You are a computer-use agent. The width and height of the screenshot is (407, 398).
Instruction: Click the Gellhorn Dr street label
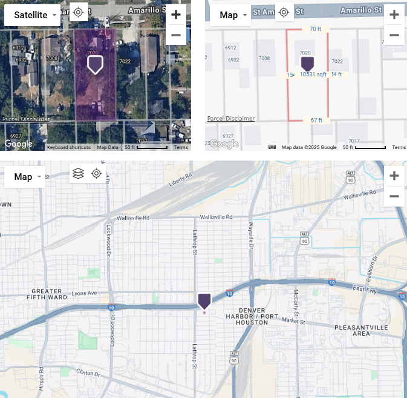[x=371, y=269]
